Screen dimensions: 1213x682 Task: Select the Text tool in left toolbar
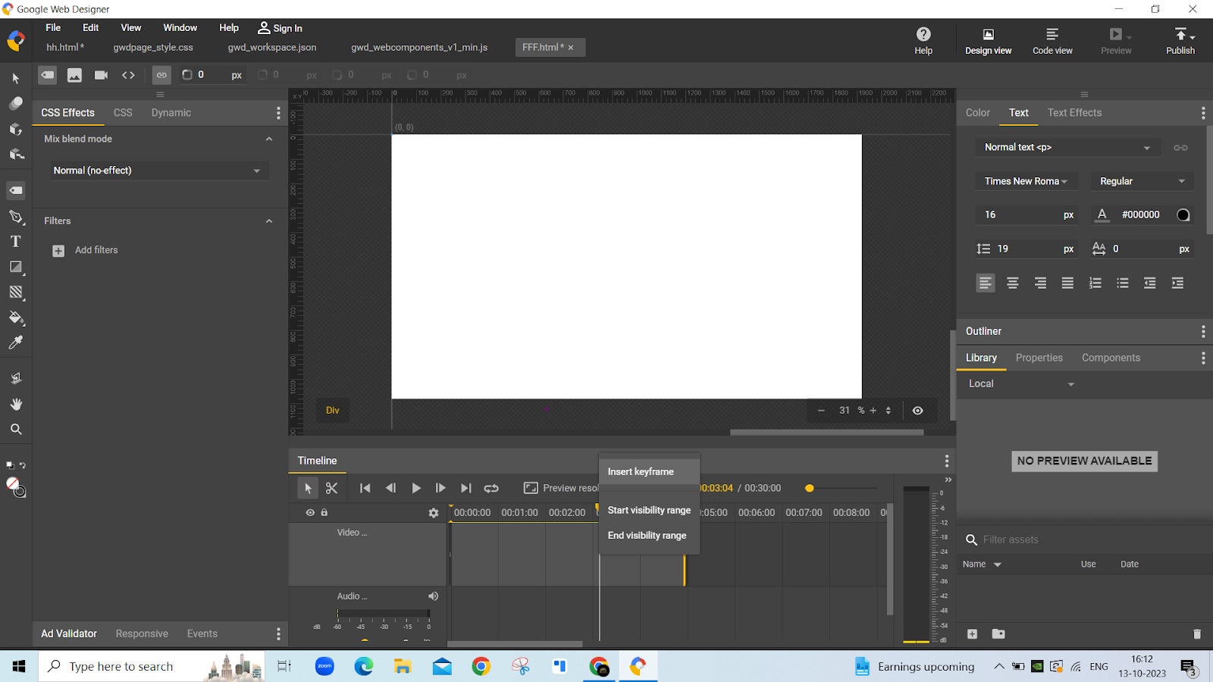pyautogui.click(x=15, y=242)
